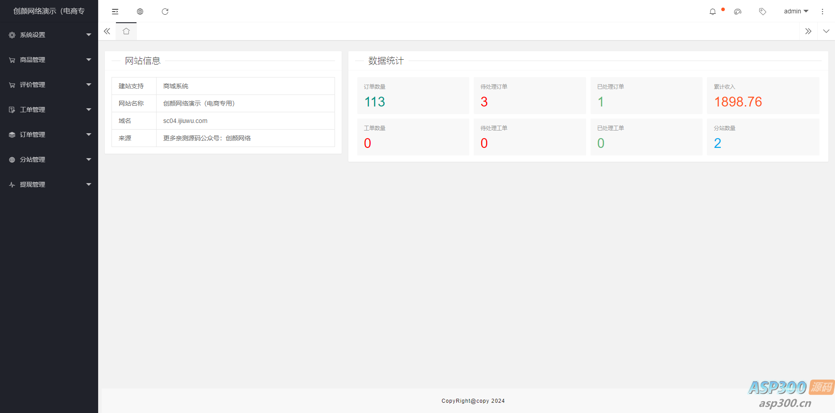Open the website globe icon in header
This screenshot has width=835, height=413.
140,12
